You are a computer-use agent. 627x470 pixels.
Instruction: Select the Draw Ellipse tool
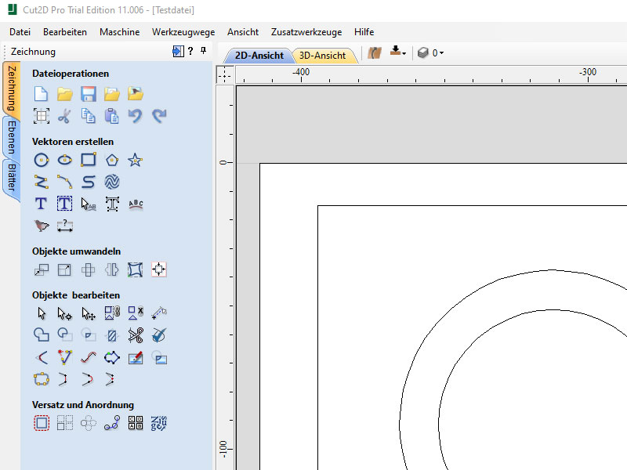pos(65,161)
